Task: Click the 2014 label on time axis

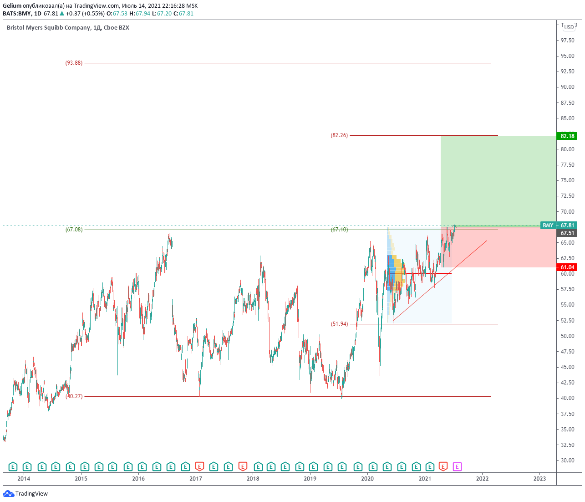Action: coord(24,478)
